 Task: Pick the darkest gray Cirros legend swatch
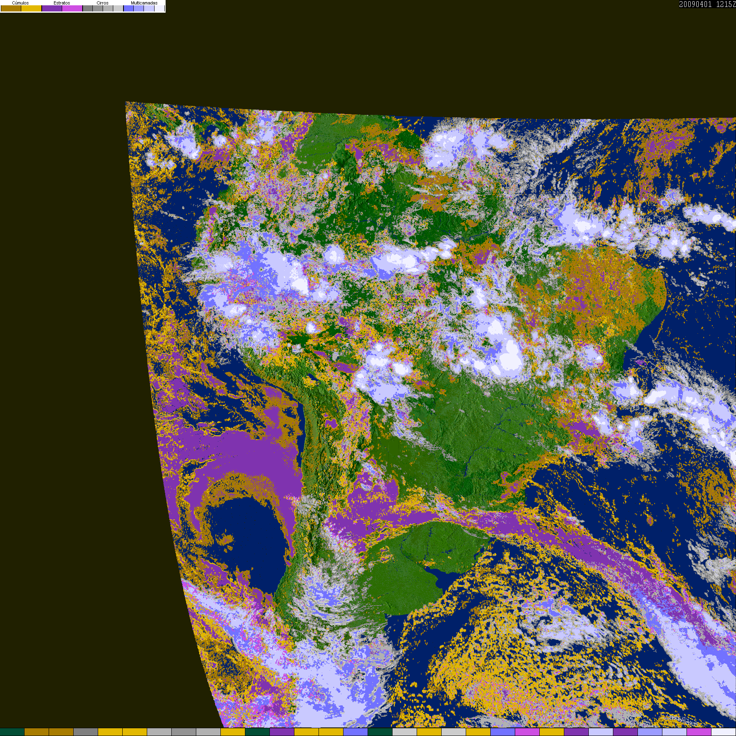pyautogui.click(x=88, y=8)
